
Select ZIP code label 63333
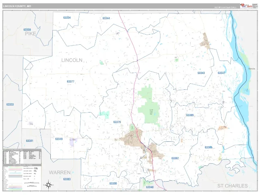[10, 104]
